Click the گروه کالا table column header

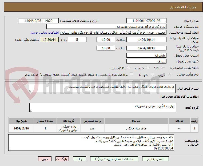pyautogui.click(x=69, y=121)
